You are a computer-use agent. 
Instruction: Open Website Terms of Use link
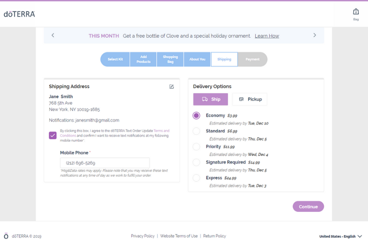pos(179,236)
